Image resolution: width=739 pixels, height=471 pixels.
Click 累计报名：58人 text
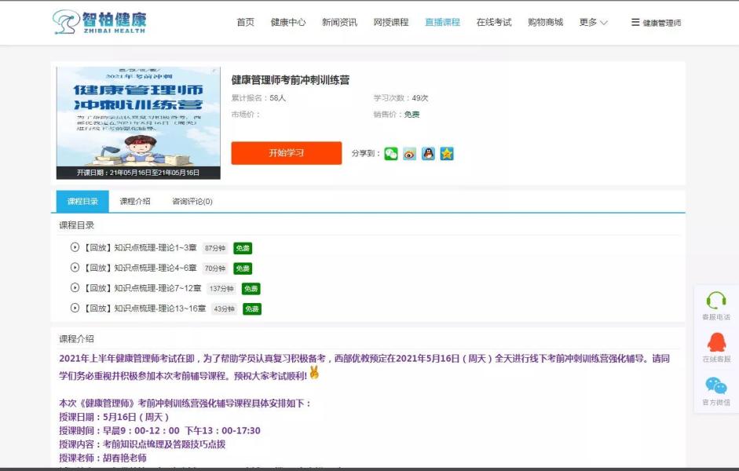coord(258,98)
